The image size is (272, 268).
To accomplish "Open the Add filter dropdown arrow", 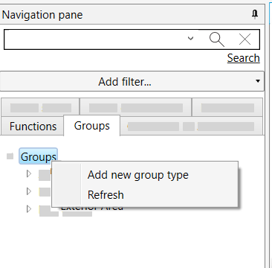I will (x=258, y=81).
